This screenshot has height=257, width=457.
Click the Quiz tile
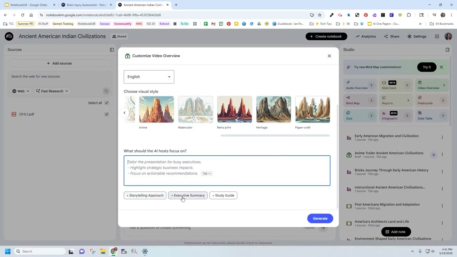click(360, 116)
